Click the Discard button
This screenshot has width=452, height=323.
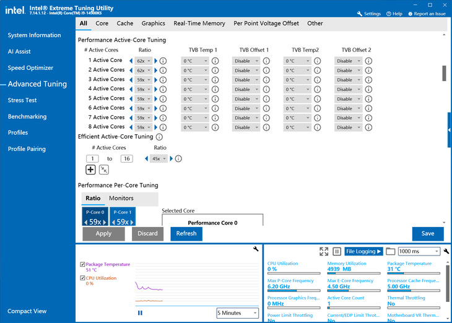coord(147,234)
